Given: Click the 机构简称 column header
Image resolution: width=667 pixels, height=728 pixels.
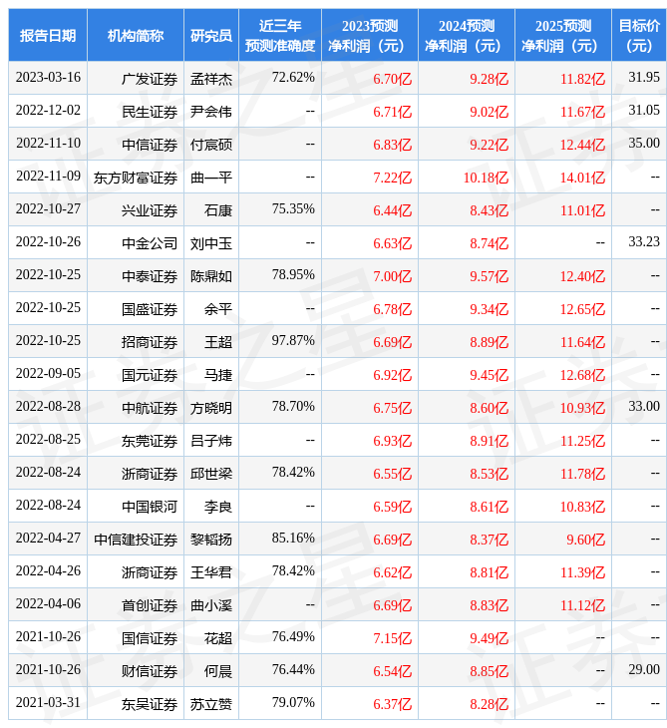Looking at the screenshot, I should pos(135,35).
